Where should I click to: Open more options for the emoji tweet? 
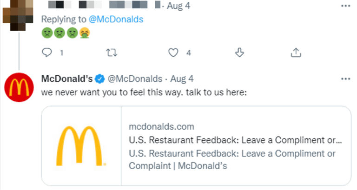344,6
